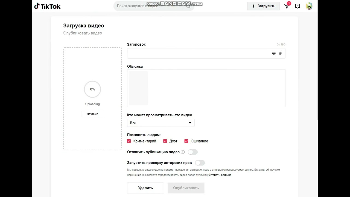Uncheck the Сшивание checkbox
This screenshot has height=197, width=350.
tap(186, 141)
